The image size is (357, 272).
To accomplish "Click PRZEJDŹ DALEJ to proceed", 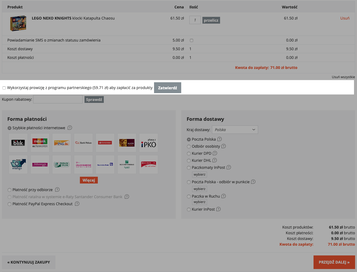I will pos(334,262).
